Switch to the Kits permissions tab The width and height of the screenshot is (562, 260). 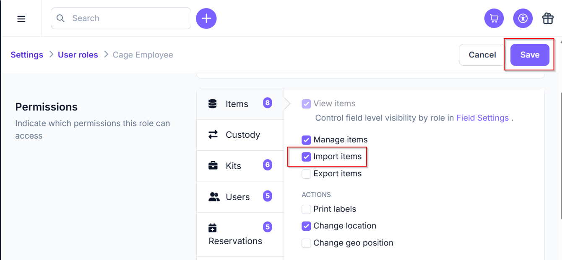pos(240,166)
